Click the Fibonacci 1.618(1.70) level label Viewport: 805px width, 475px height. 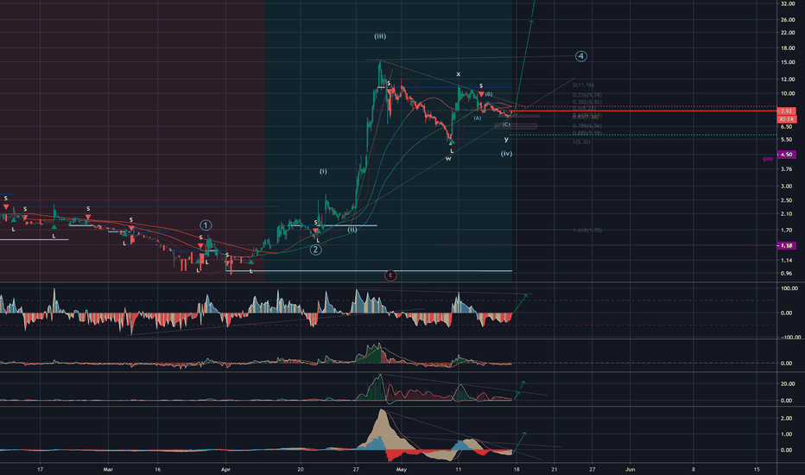coord(587,231)
